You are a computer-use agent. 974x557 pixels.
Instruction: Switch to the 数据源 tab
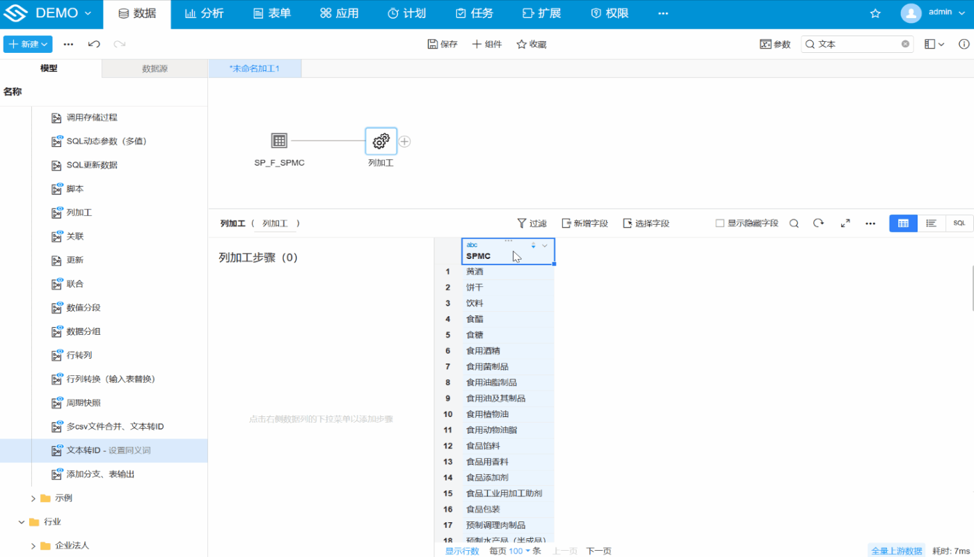click(x=154, y=68)
